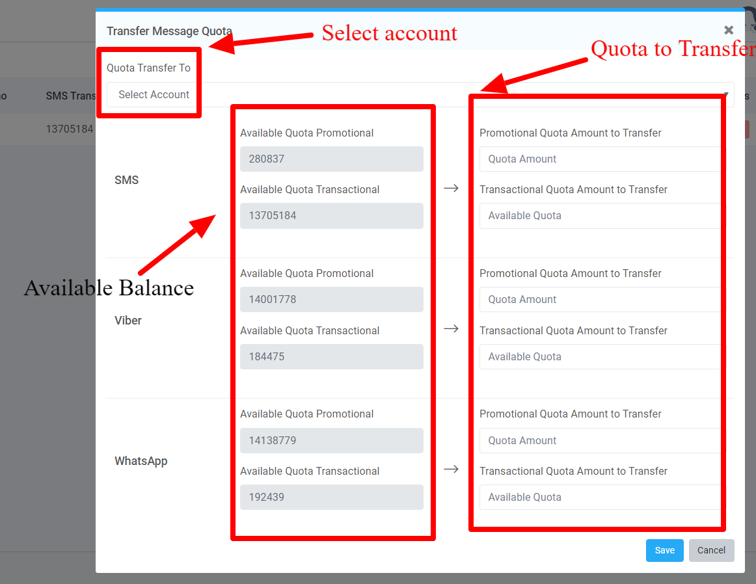Click WhatsApp available transactional quota 192439 field
The height and width of the screenshot is (584, 756).
coord(331,498)
